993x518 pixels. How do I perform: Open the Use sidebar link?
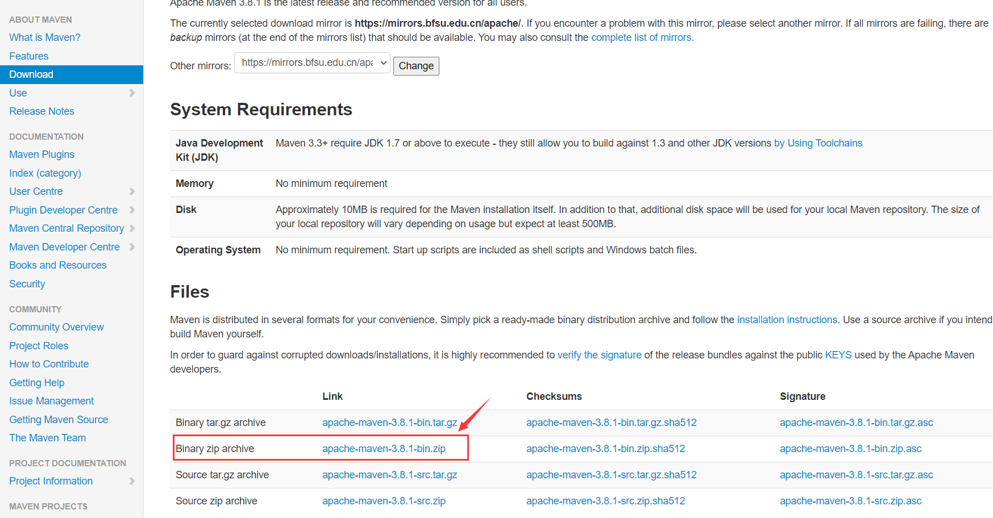pos(18,93)
